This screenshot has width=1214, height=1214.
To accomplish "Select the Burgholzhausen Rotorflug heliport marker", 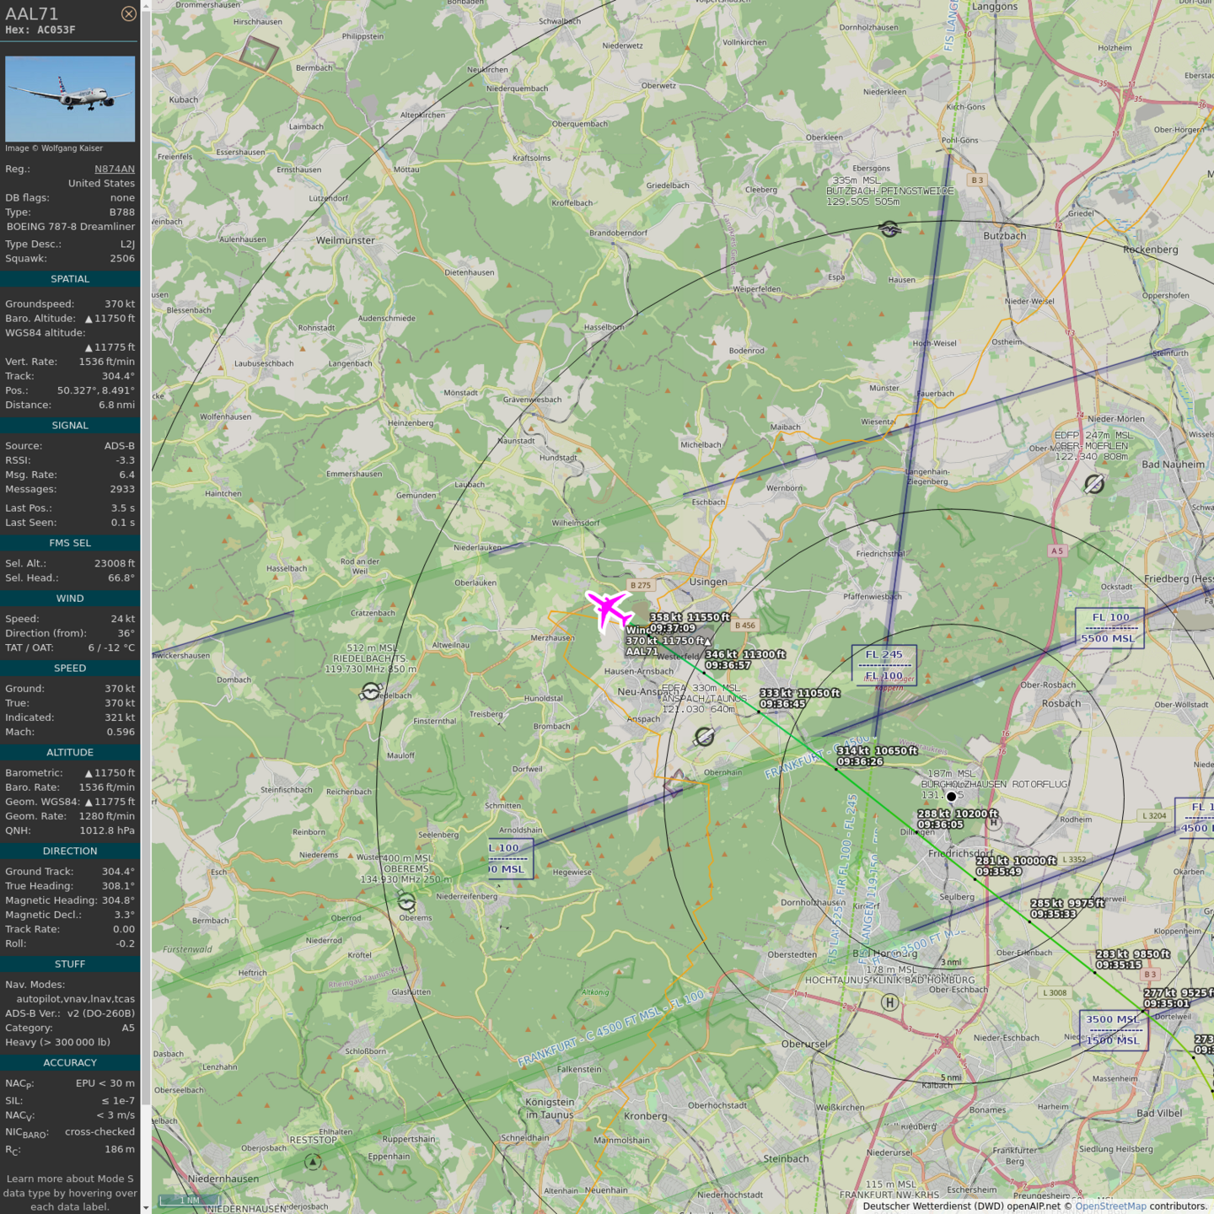I will click(x=952, y=796).
